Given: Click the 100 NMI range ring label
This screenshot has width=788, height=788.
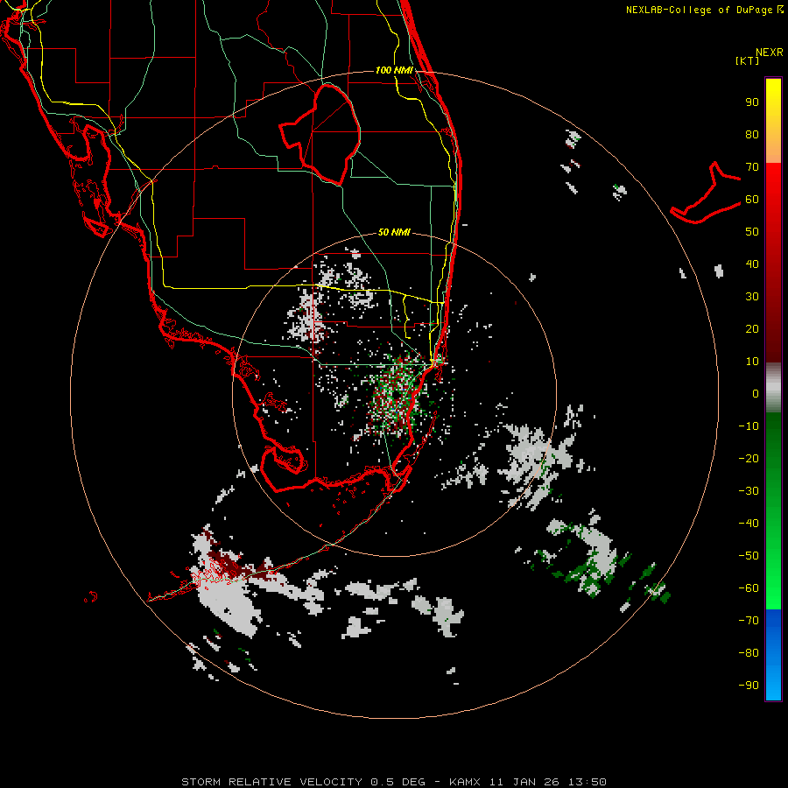Looking at the screenshot, I should tap(394, 70).
